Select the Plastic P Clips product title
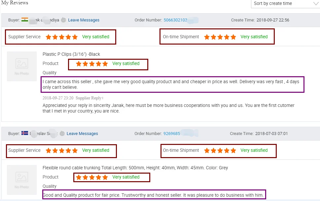 tap(71, 54)
